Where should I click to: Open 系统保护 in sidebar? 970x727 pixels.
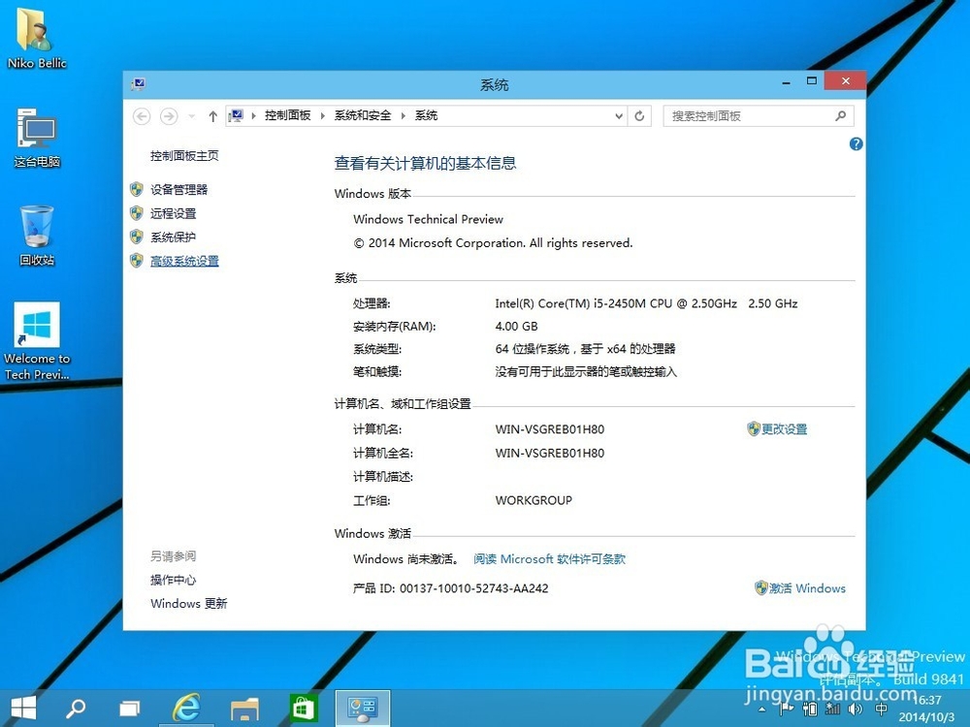click(174, 237)
